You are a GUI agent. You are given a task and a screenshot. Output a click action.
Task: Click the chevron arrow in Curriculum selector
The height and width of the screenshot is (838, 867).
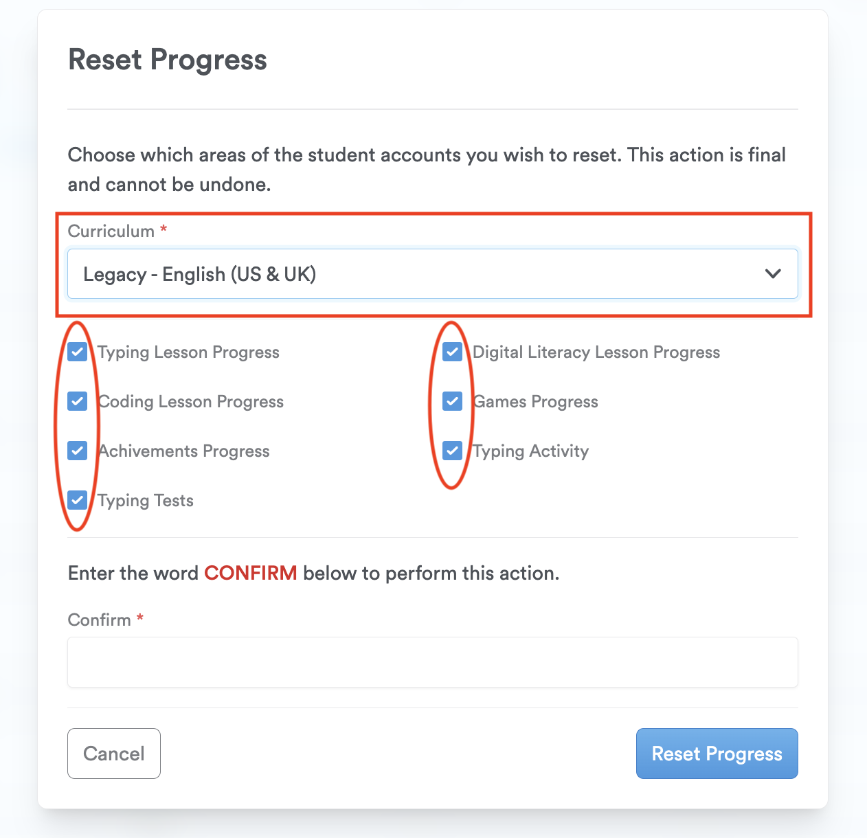pos(773,274)
